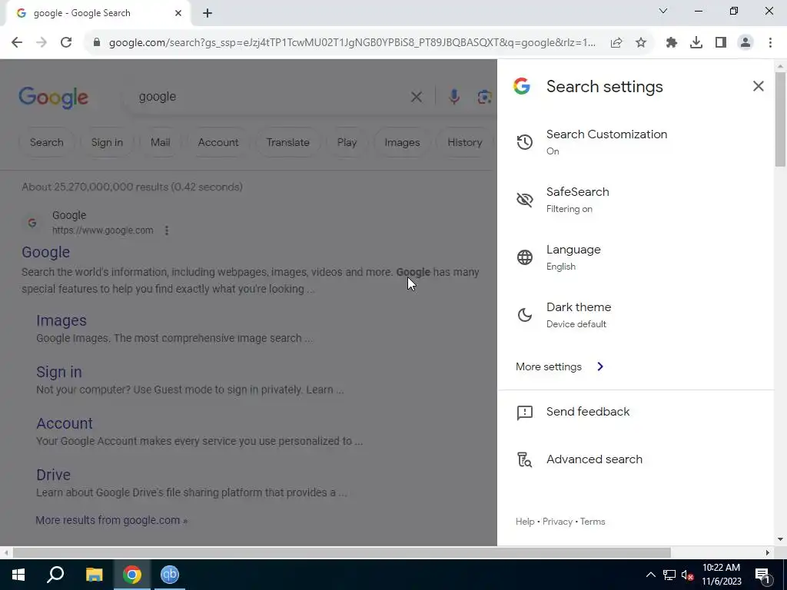787x590 pixels.
Task: Expand More settings chevron
Action: [x=600, y=366]
